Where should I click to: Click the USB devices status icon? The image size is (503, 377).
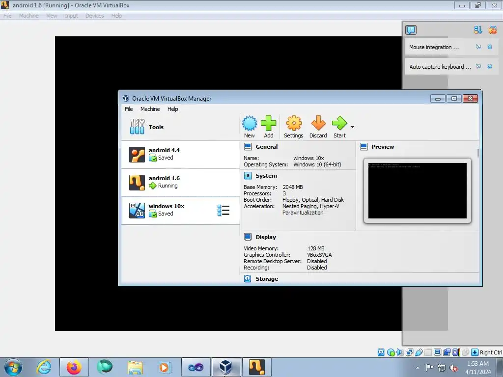pyautogui.click(x=419, y=352)
